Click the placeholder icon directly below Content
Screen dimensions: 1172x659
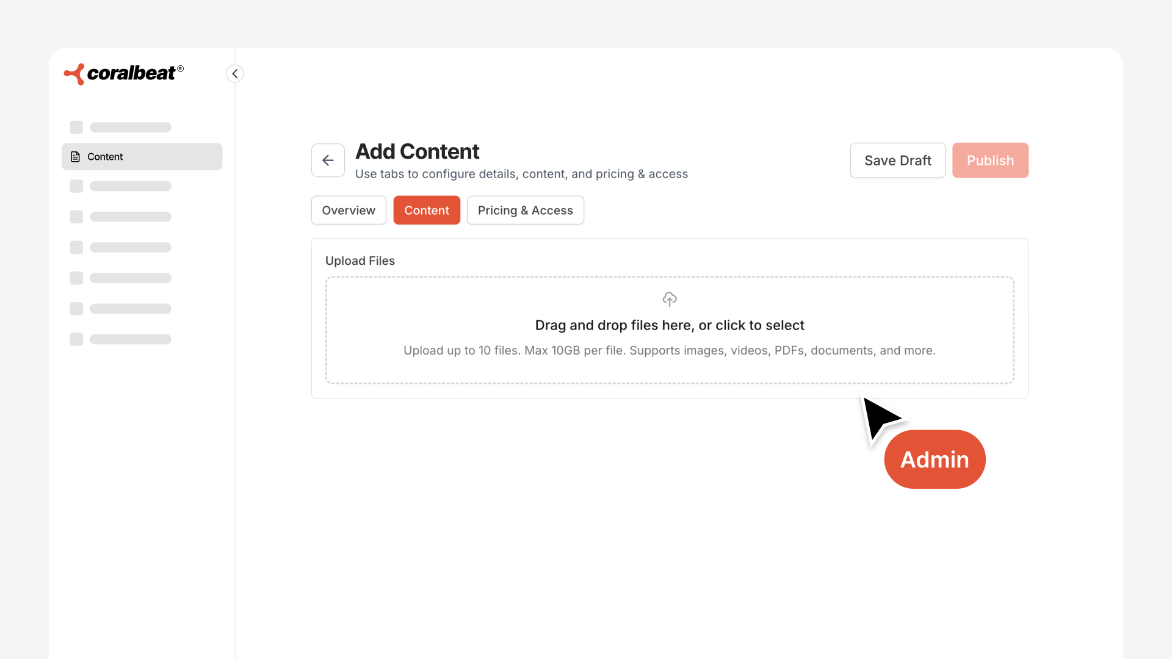click(76, 186)
